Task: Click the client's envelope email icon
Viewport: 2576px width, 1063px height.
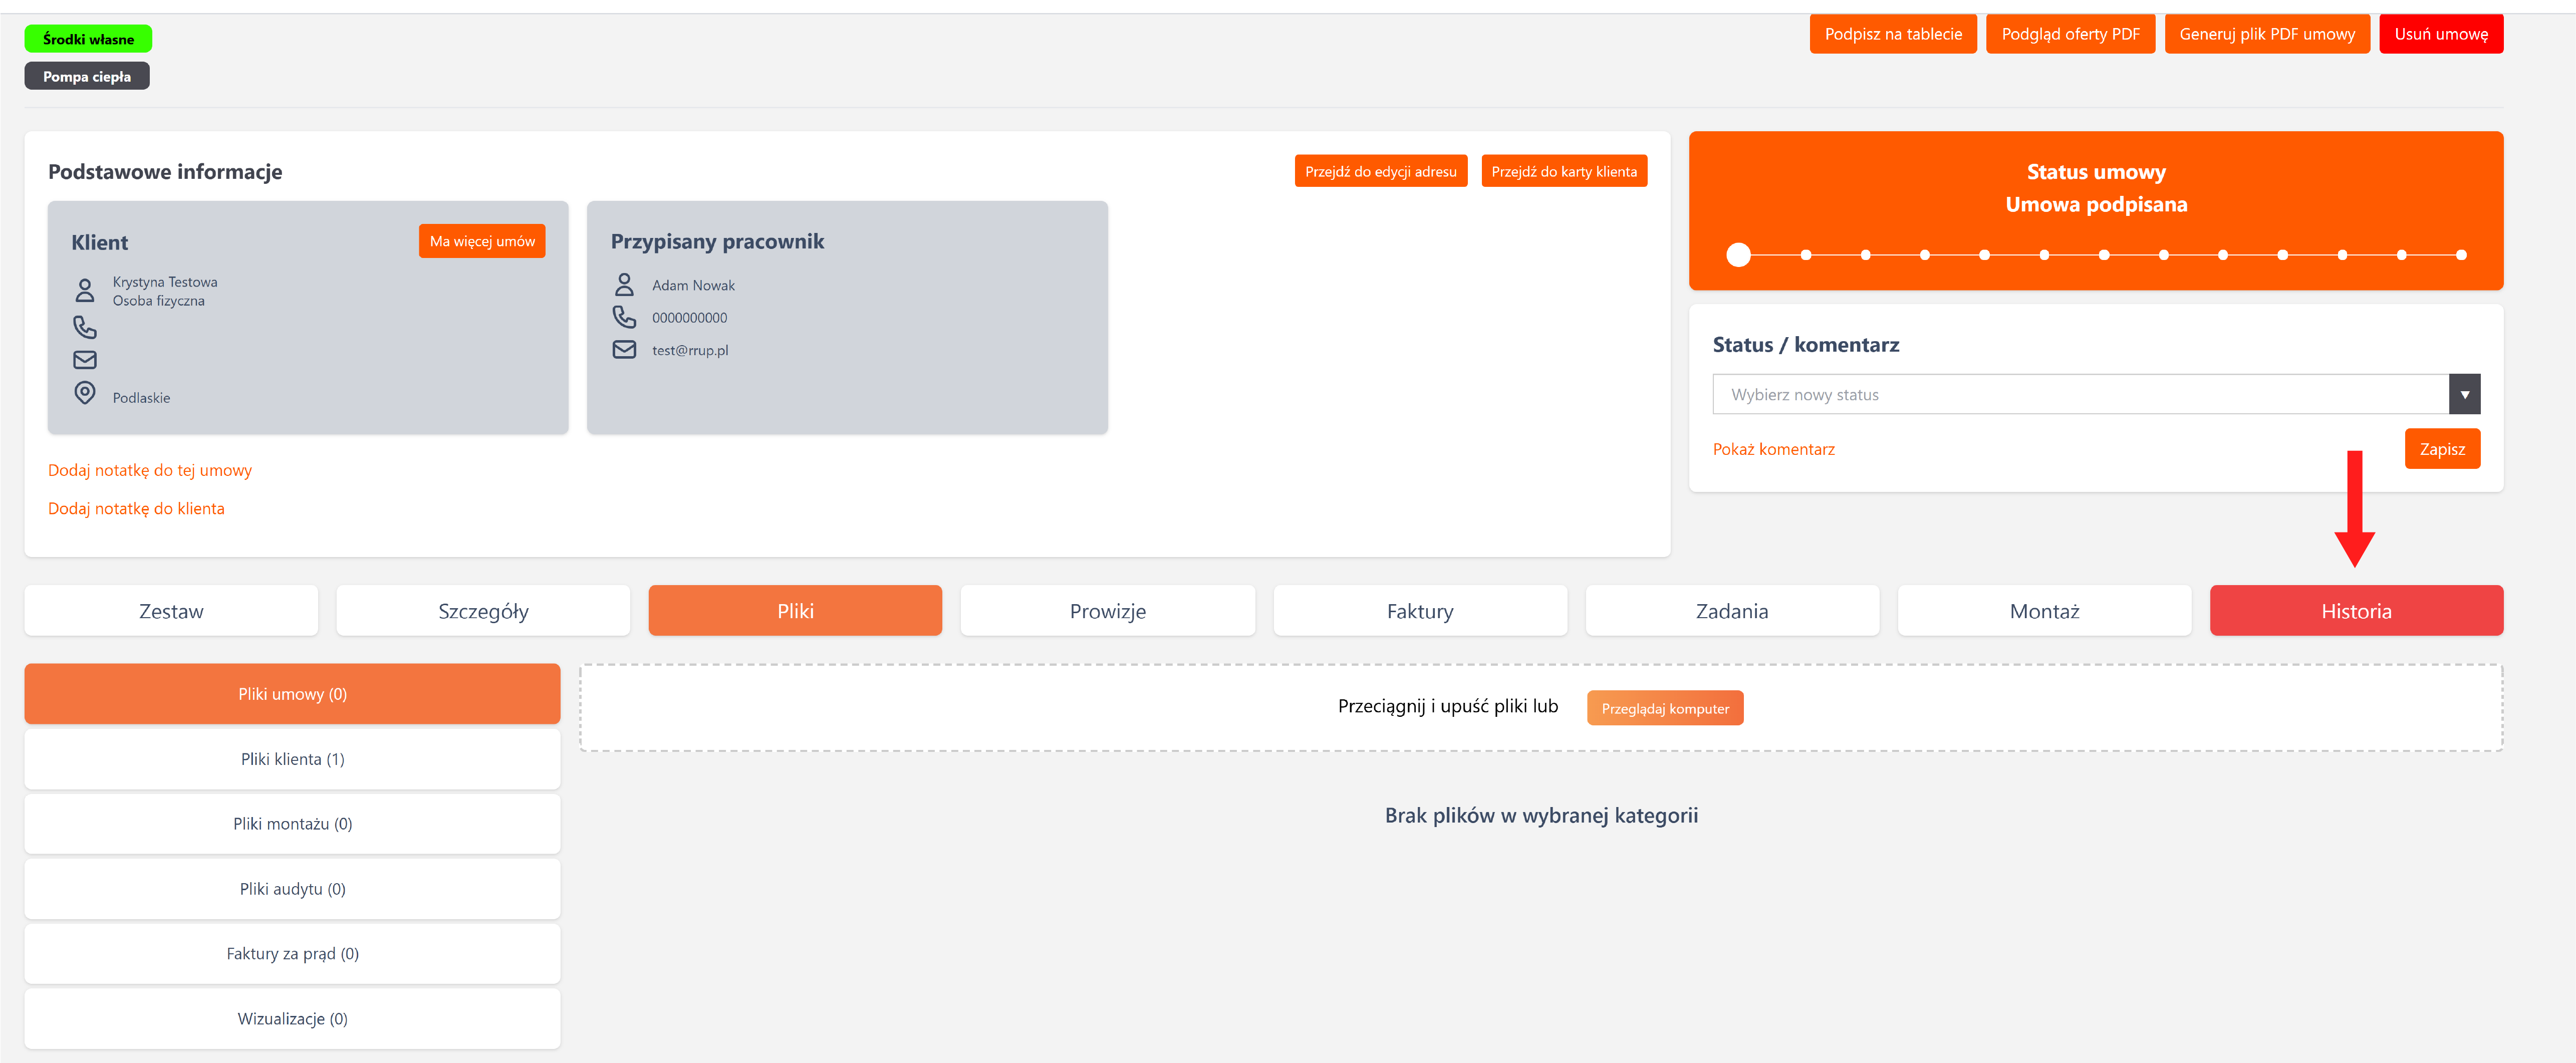Action: tap(85, 360)
